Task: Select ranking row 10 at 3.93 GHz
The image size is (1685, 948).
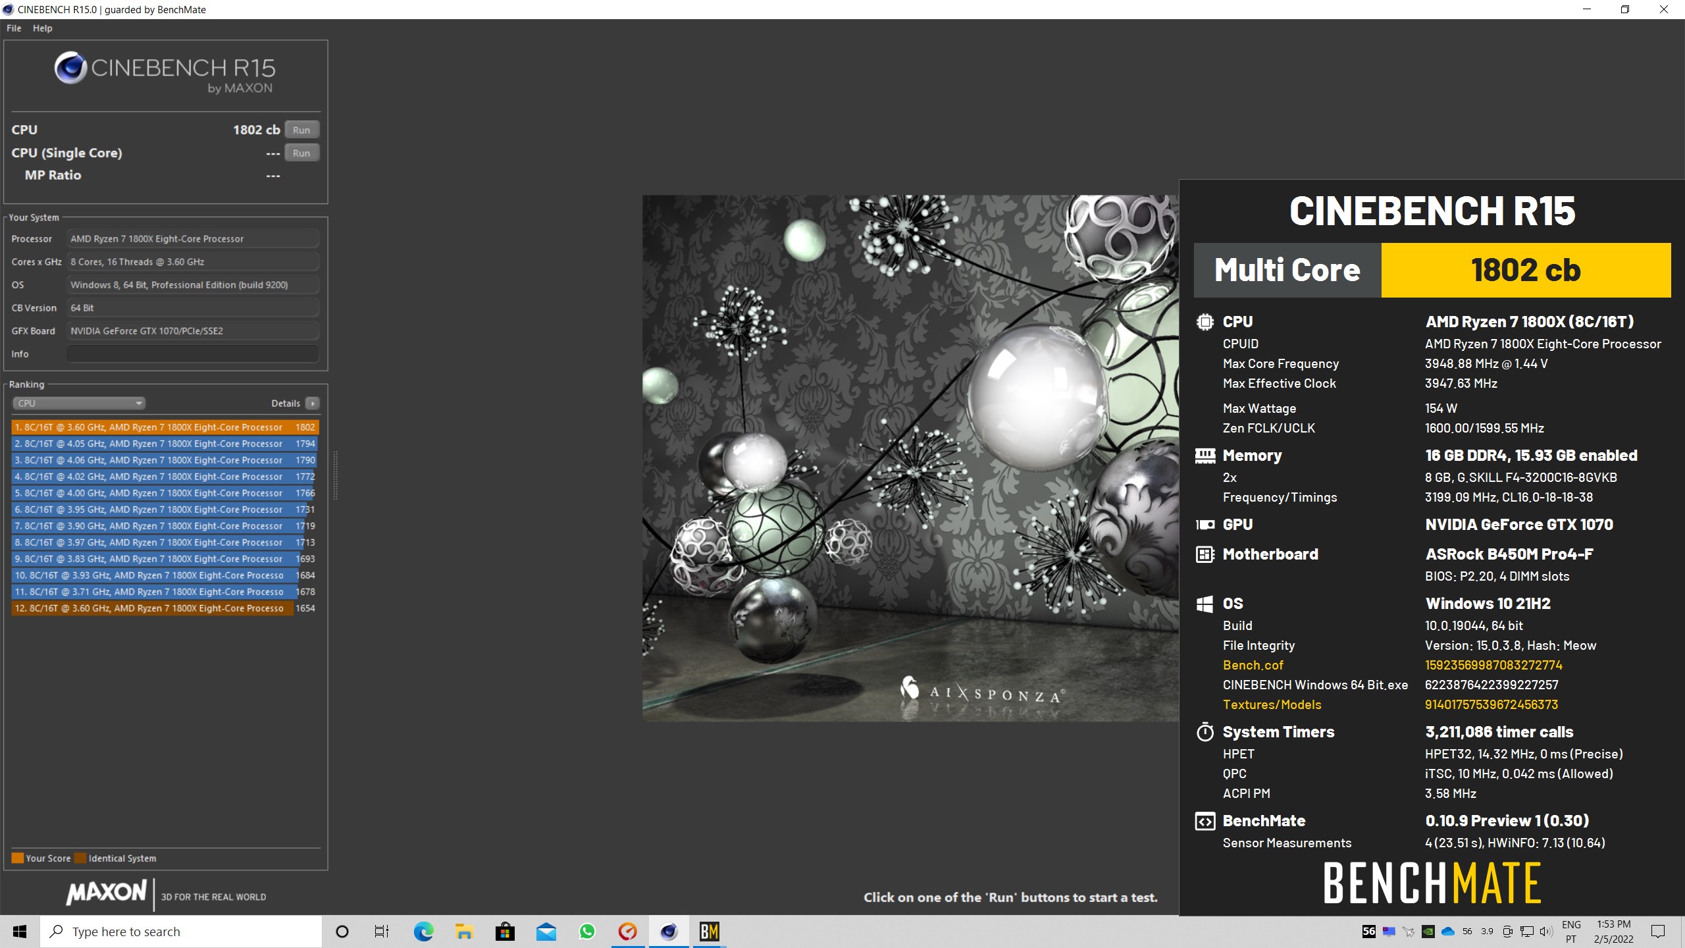Action: pyautogui.click(x=165, y=575)
